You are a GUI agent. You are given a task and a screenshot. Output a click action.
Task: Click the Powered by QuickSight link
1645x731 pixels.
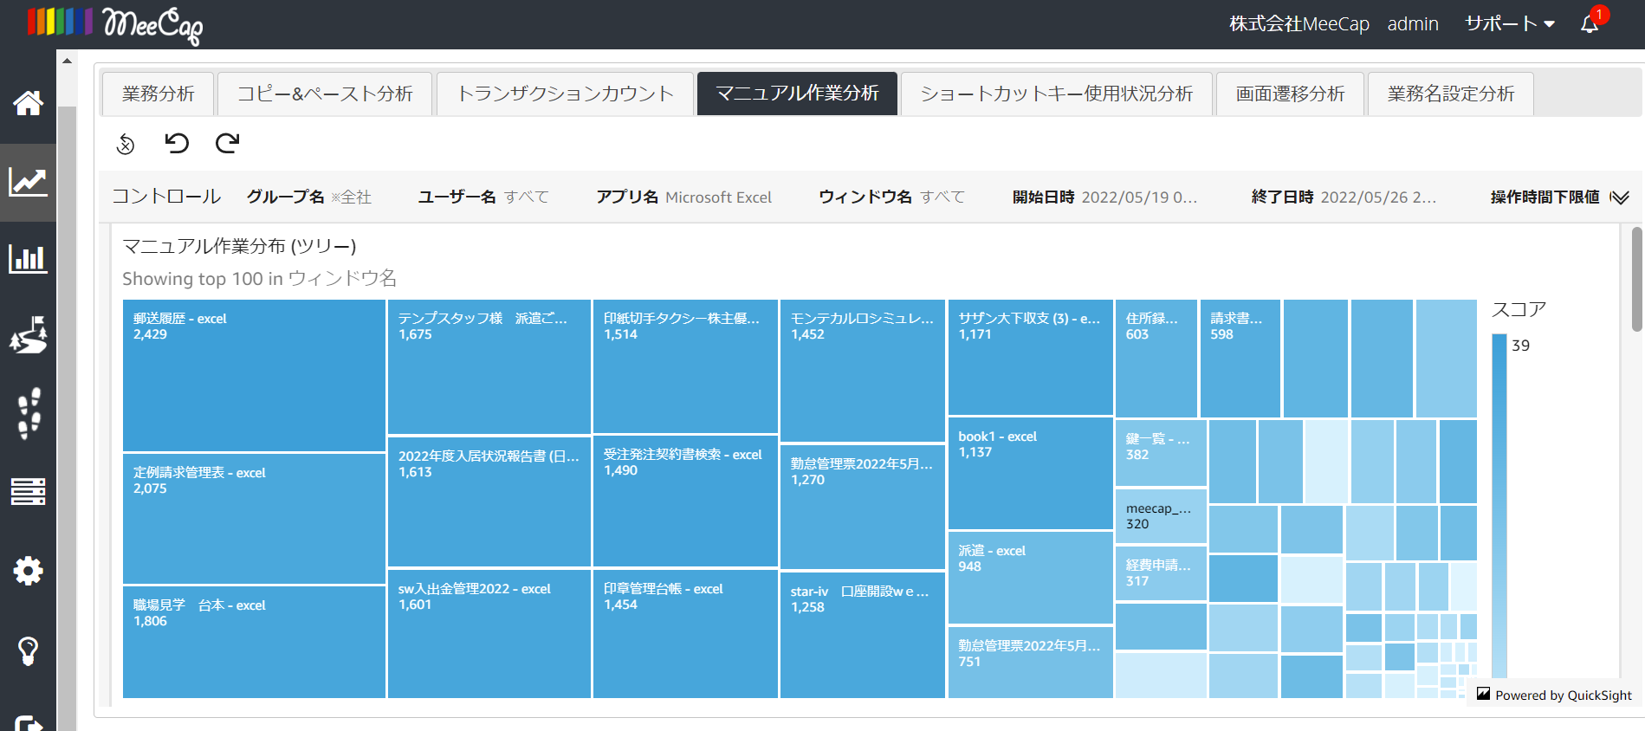pyautogui.click(x=1554, y=695)
